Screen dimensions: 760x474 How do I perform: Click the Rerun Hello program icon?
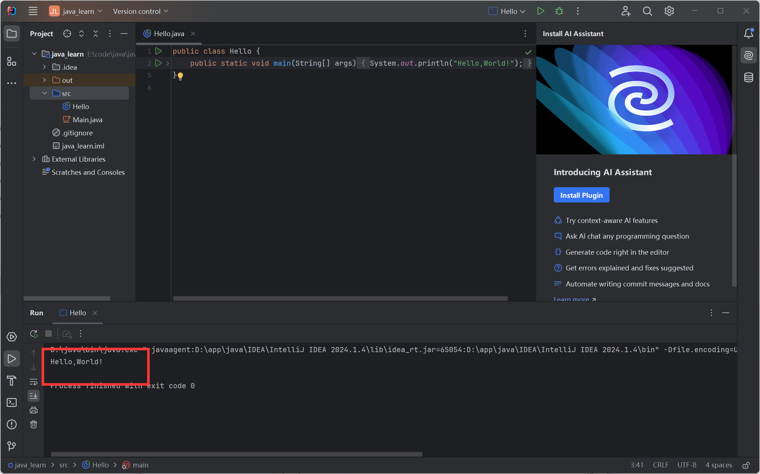coord(34,333)
